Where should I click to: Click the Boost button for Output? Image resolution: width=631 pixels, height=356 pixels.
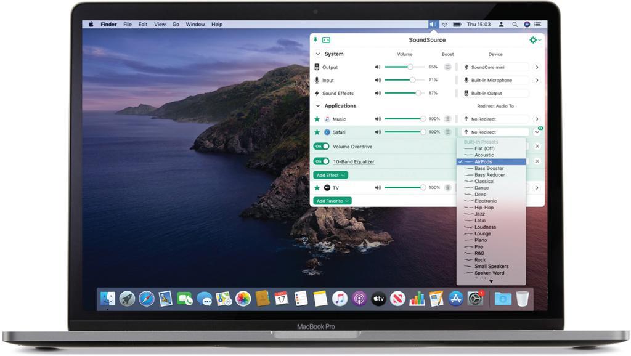(447, 67)
